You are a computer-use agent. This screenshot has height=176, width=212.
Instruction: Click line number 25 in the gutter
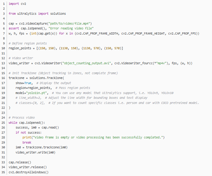(3, 123)
